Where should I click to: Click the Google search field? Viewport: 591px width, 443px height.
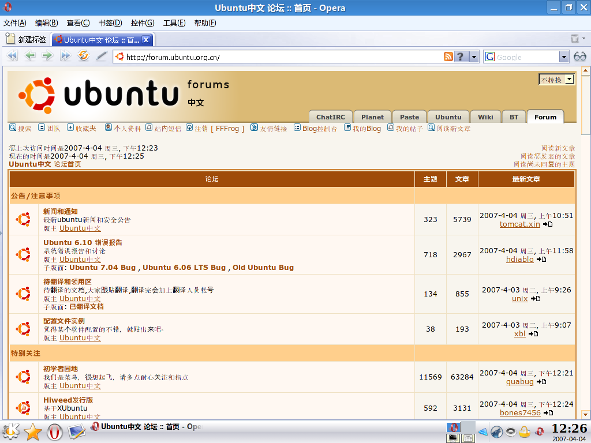coord(527,57)
